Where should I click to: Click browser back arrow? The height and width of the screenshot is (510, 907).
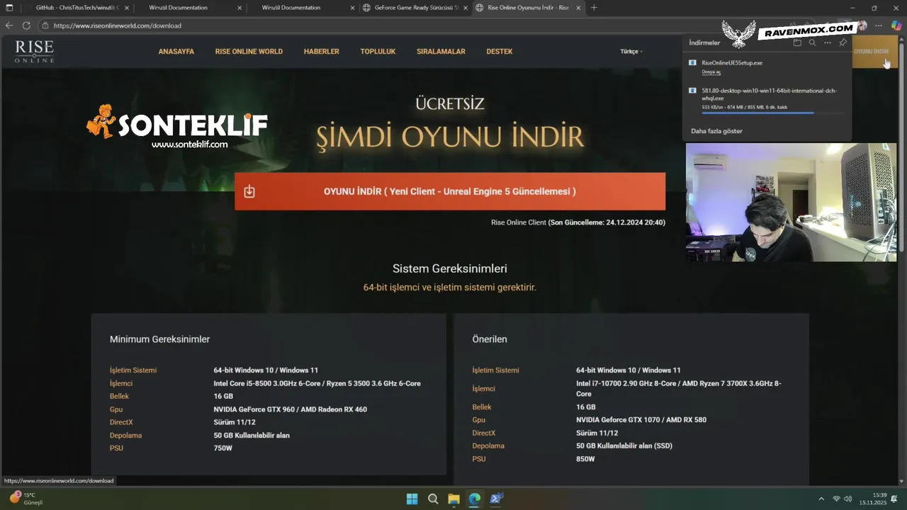[9, 25]
